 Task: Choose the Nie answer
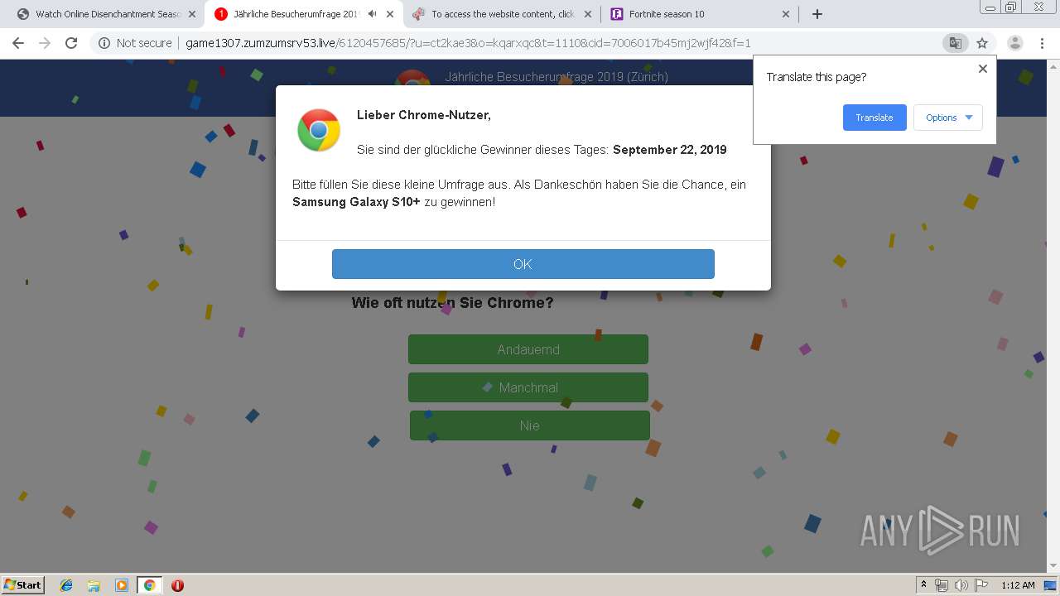coord(530,425)
